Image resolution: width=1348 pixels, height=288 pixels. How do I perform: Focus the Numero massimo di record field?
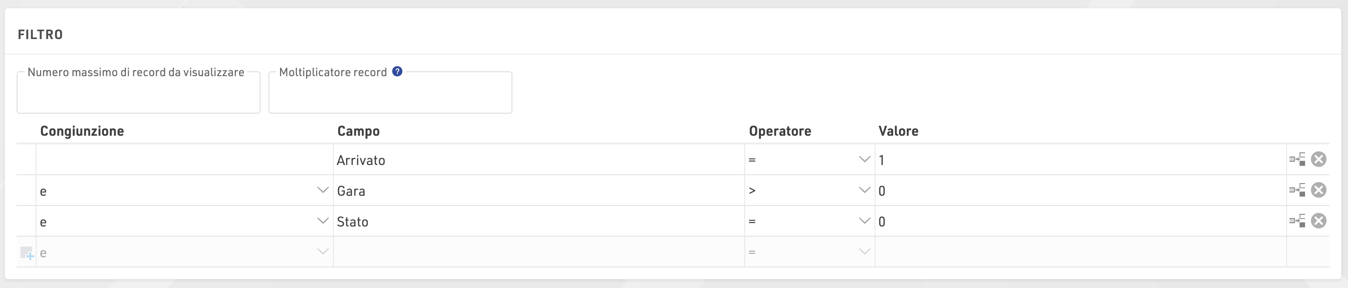[138, 96]
